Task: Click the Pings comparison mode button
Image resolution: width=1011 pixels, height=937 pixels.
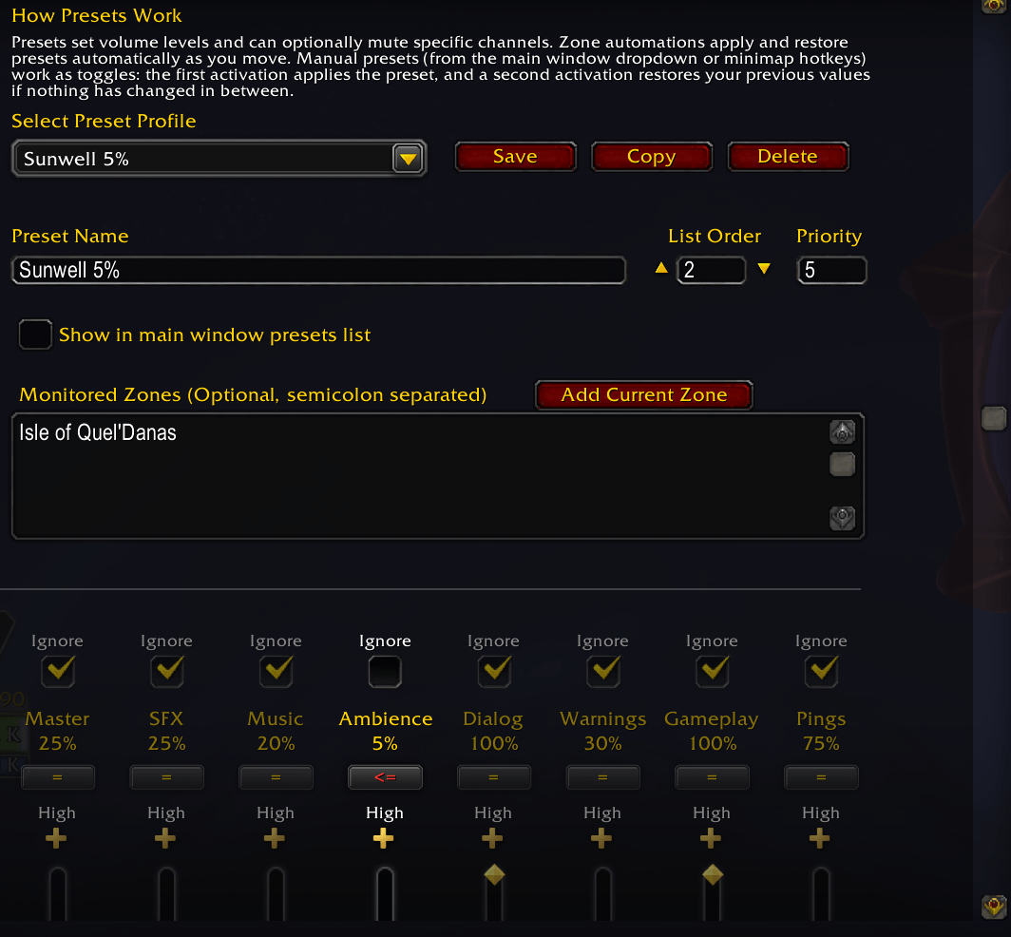Action: click(821, 777)
